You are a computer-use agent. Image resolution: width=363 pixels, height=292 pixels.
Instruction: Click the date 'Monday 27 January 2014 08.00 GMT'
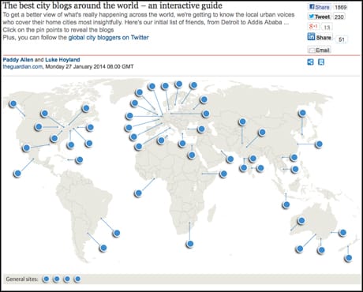click(x=89, y=66)
